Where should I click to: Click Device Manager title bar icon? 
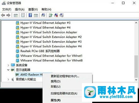(4, 3)
